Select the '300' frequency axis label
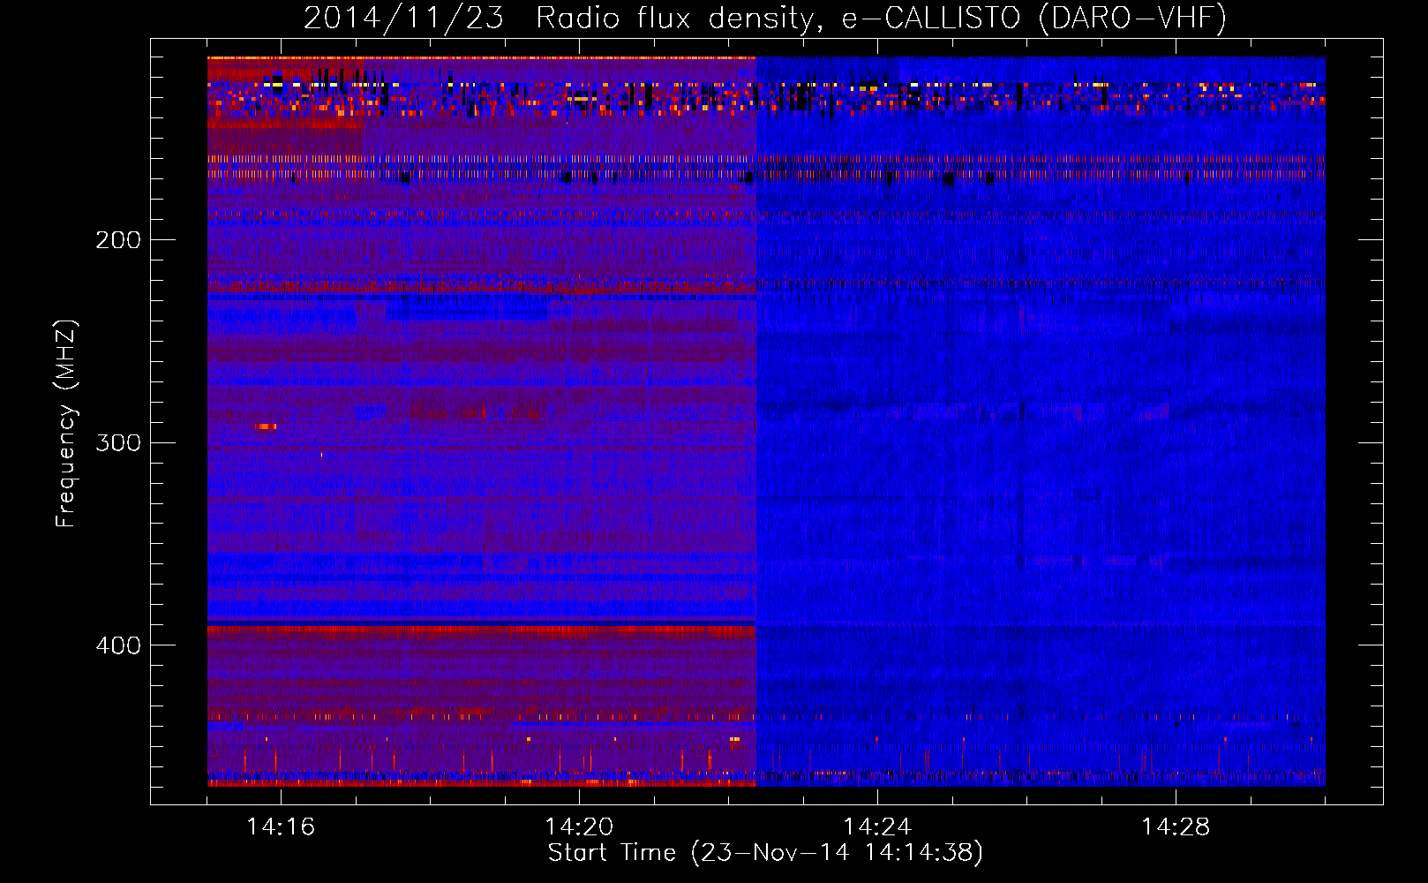Viewport: 1428px width, 883px height. coord(118,442)
